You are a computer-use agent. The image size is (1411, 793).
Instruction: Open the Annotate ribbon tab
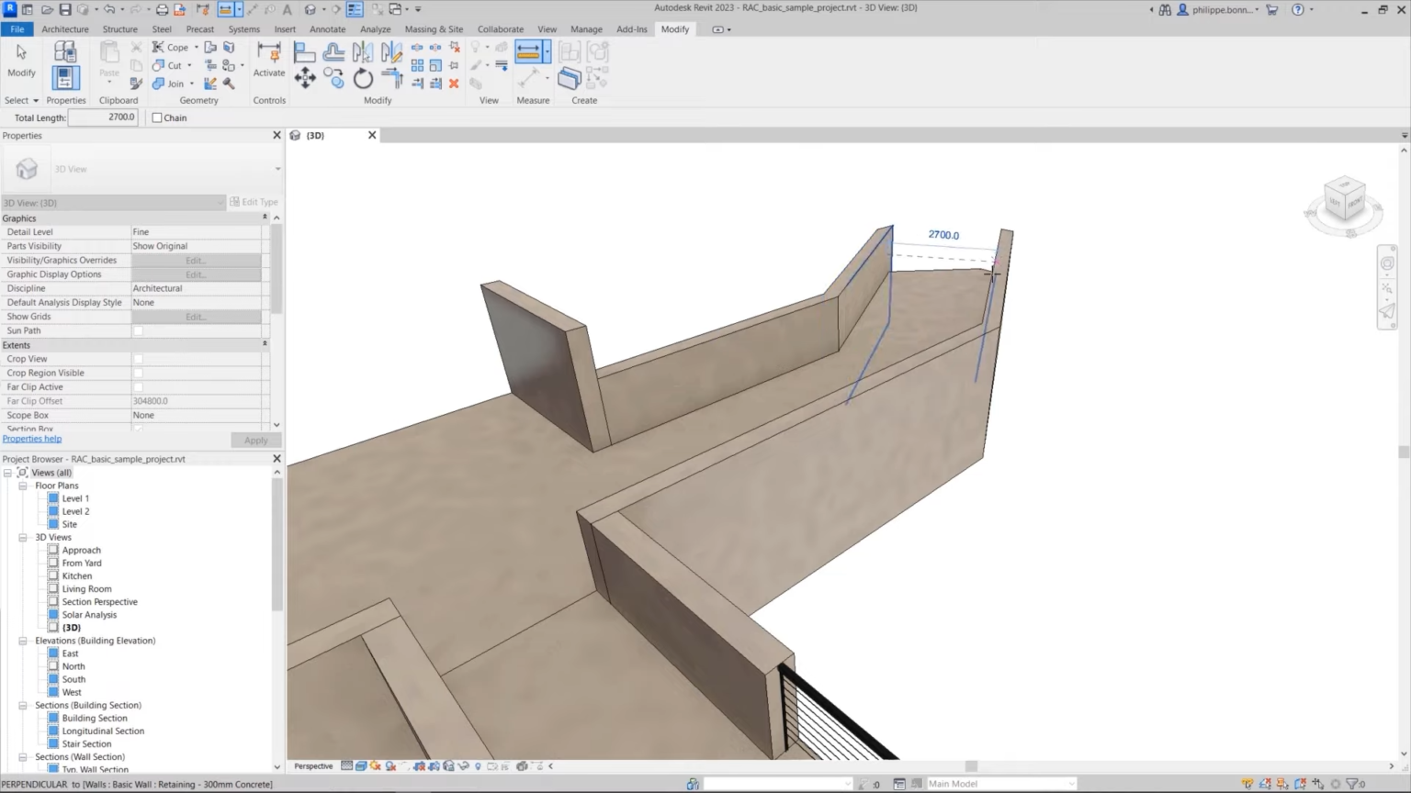pyautogui.click(x=327, y=29)
